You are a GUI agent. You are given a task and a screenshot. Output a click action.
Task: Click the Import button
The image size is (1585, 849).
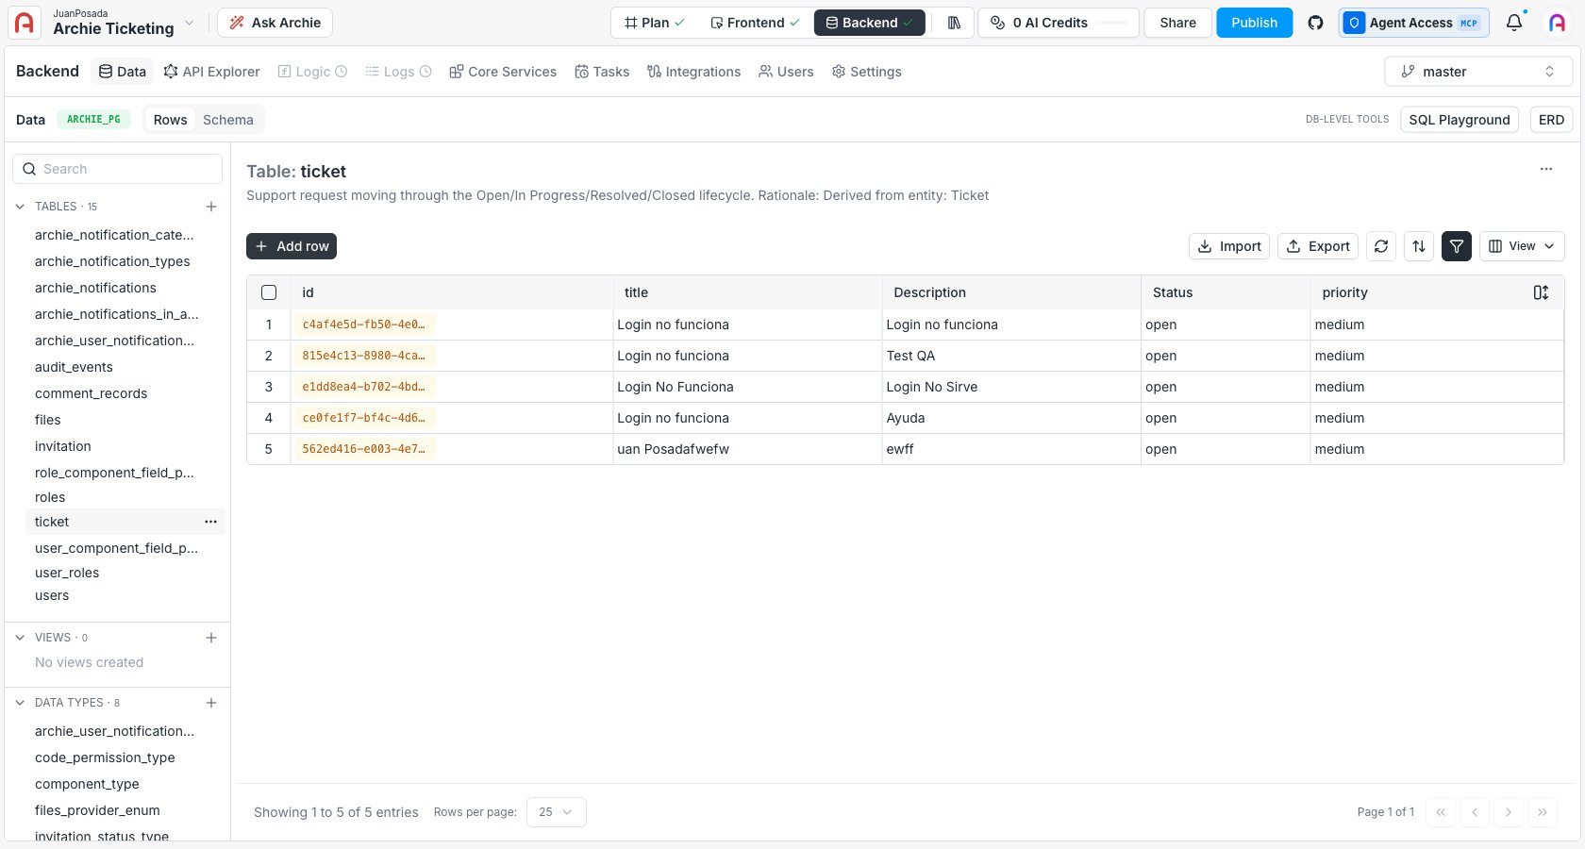pyautogui.click(x=1229, y=246)
